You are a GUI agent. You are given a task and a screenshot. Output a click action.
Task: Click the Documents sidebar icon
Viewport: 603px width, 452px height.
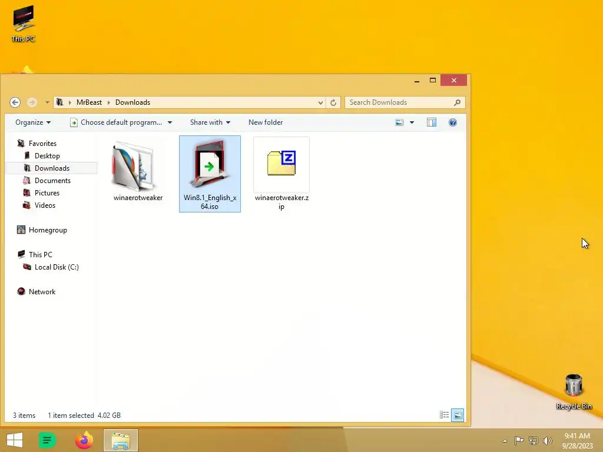click(x=26, y=180)
